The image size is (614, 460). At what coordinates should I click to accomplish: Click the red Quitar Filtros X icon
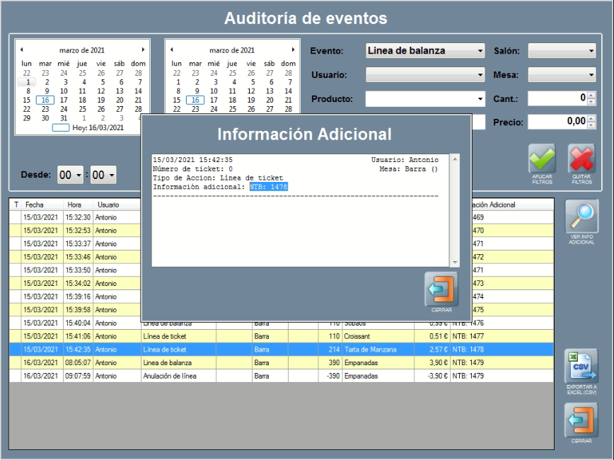pyautogui.click(x=581, y=159)
